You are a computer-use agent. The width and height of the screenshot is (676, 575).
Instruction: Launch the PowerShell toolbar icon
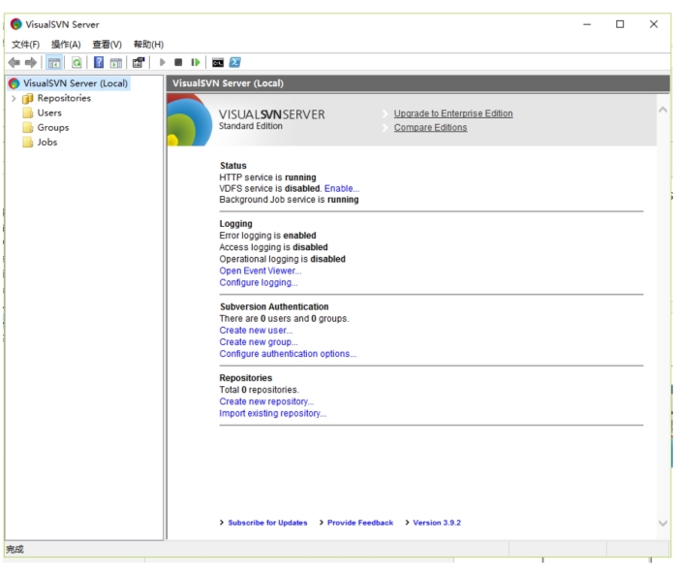(235, 62)
